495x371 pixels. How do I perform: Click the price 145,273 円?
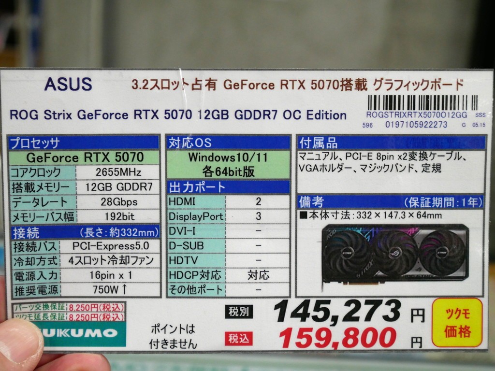(x=349, y=312)
